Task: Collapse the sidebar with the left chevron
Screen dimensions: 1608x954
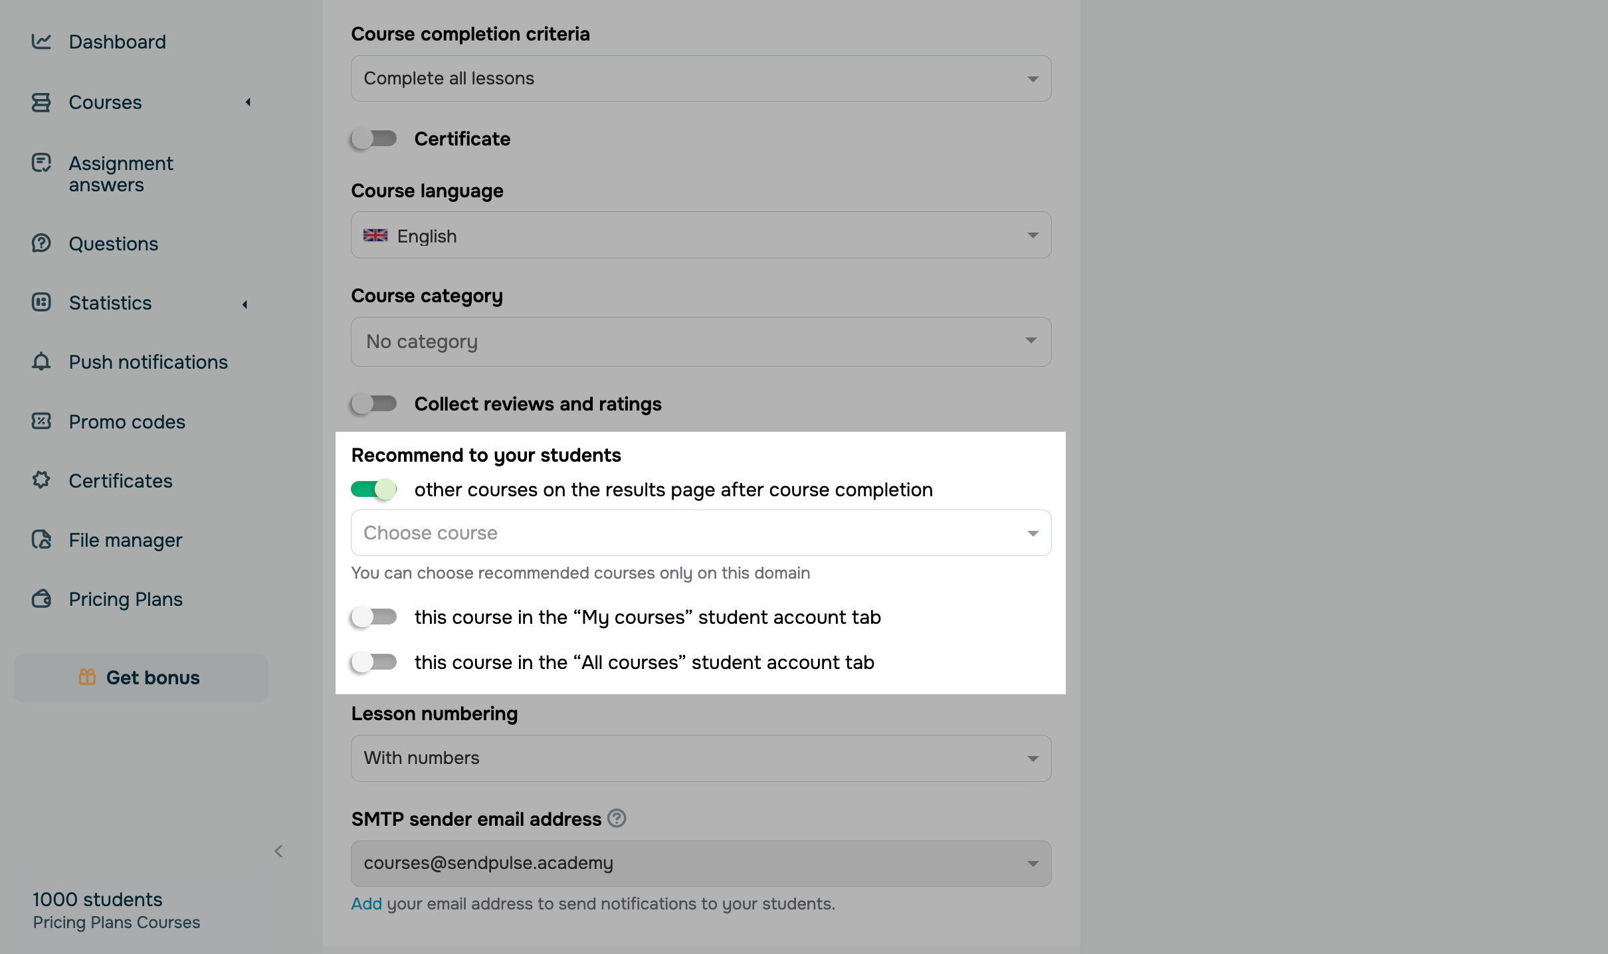Action: pyautogui.click(x=279, y=851)
